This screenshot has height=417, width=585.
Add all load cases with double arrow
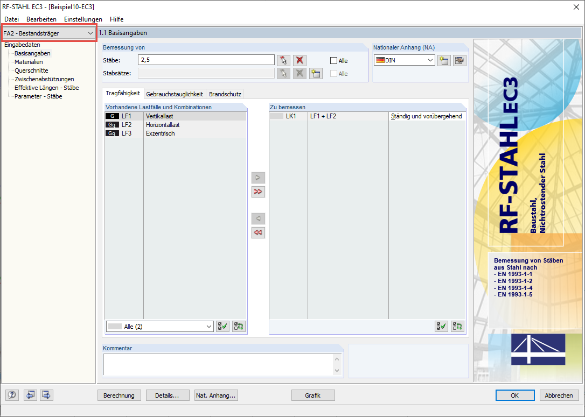coord(258,192)
